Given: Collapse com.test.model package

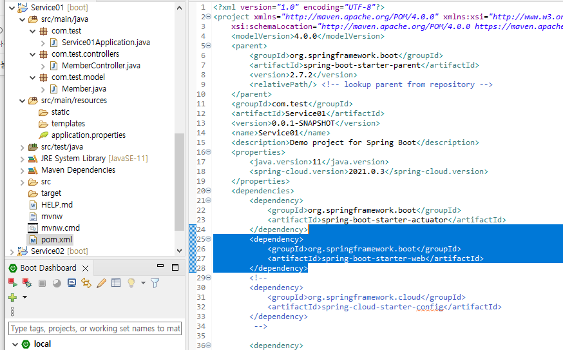Looking at the screenshot, I should tap(33, 77).
